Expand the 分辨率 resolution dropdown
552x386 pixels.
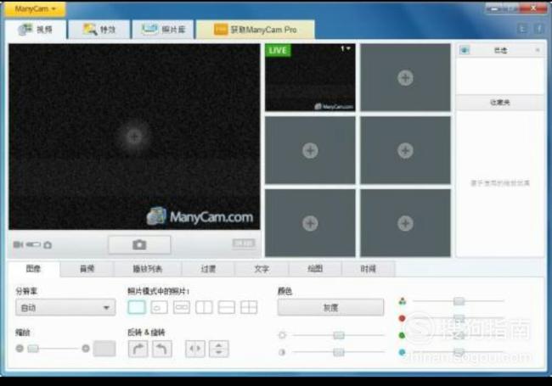[x=65, y=308]
